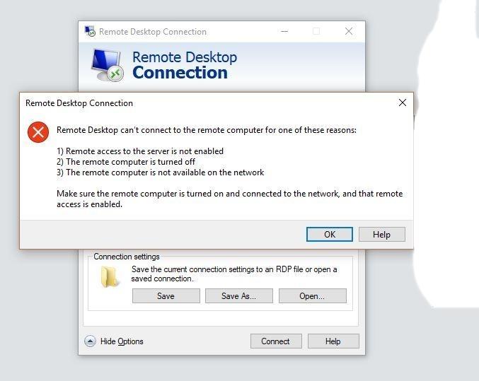The image size is (479, 381).
Task: Open Help beside the Connect button
Action: tap(333, 341)
